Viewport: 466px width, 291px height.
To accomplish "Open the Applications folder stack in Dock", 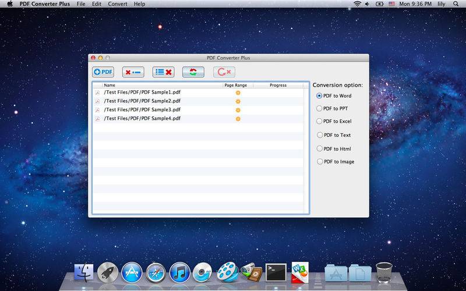I will pyautogui.click(x=336, y=273).
